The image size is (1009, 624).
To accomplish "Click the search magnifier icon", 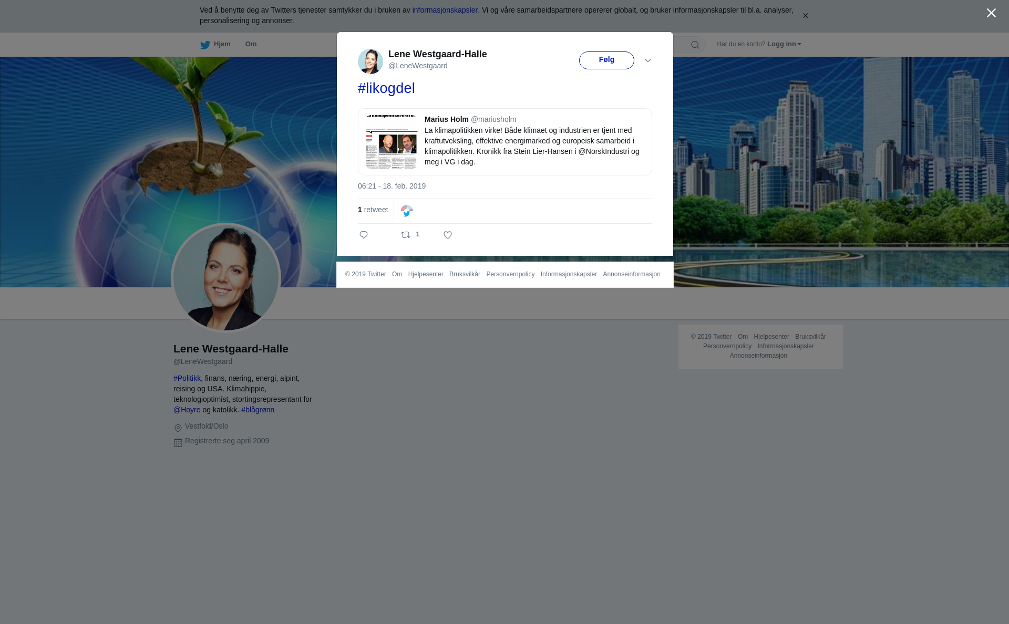I will click(x=695, y=45).
